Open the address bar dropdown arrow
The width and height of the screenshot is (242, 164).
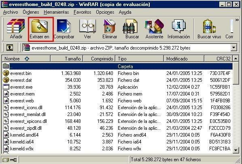[x=234, y=48]
